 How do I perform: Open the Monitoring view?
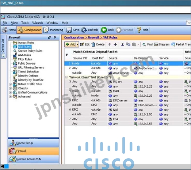(53, 30)
